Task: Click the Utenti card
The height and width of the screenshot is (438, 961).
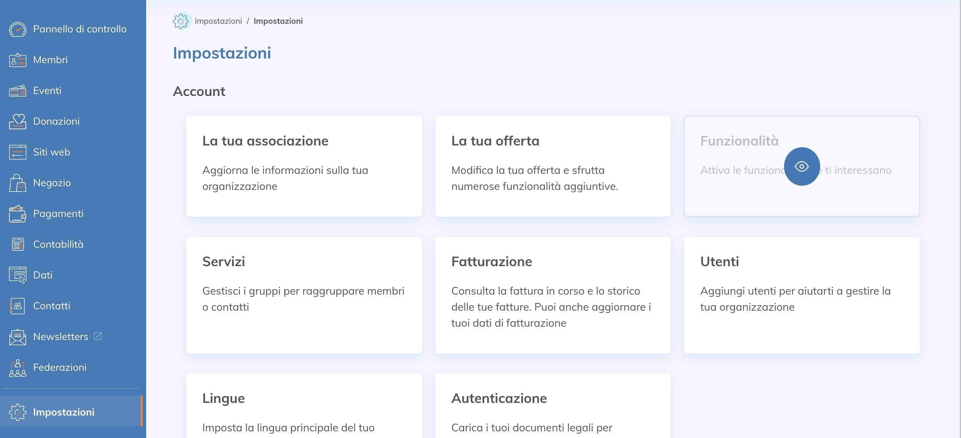Action: [801, 295]
